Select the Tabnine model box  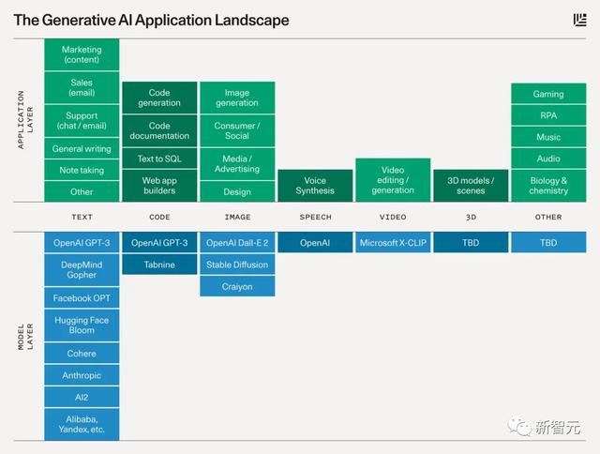159,265
